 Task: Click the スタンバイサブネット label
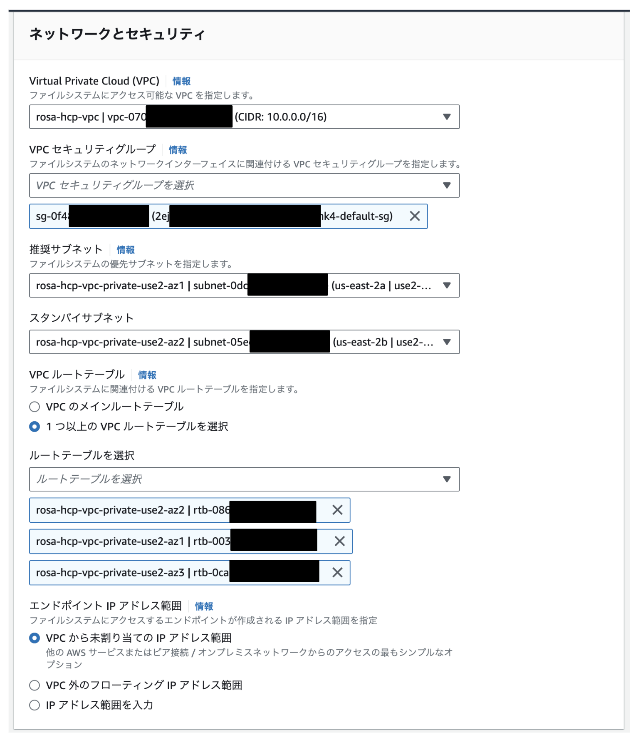click(x=82, y=318)
